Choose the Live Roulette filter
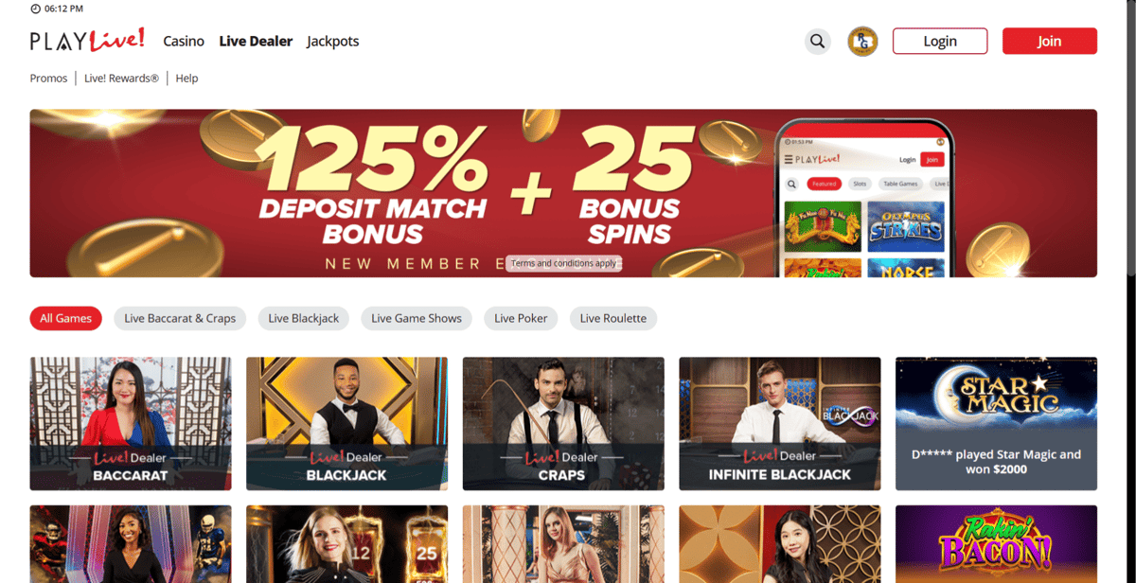This screenshot has height=583, width=1136. coord(613,318)
